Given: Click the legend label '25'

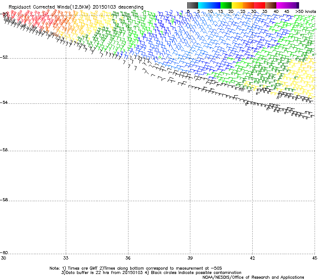Looking at the screenshot, I should point(243,12).
